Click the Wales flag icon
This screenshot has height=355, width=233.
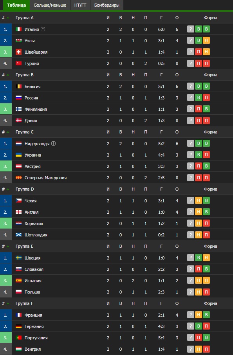pos(18,41)
